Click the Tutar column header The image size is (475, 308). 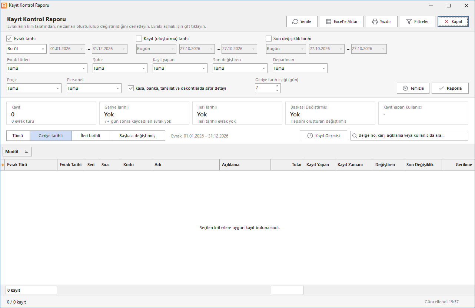287,165
